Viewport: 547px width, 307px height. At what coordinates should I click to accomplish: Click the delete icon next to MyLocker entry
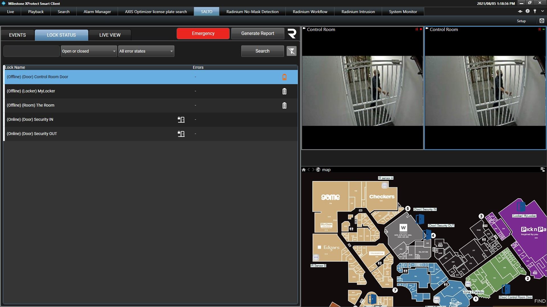284,91
